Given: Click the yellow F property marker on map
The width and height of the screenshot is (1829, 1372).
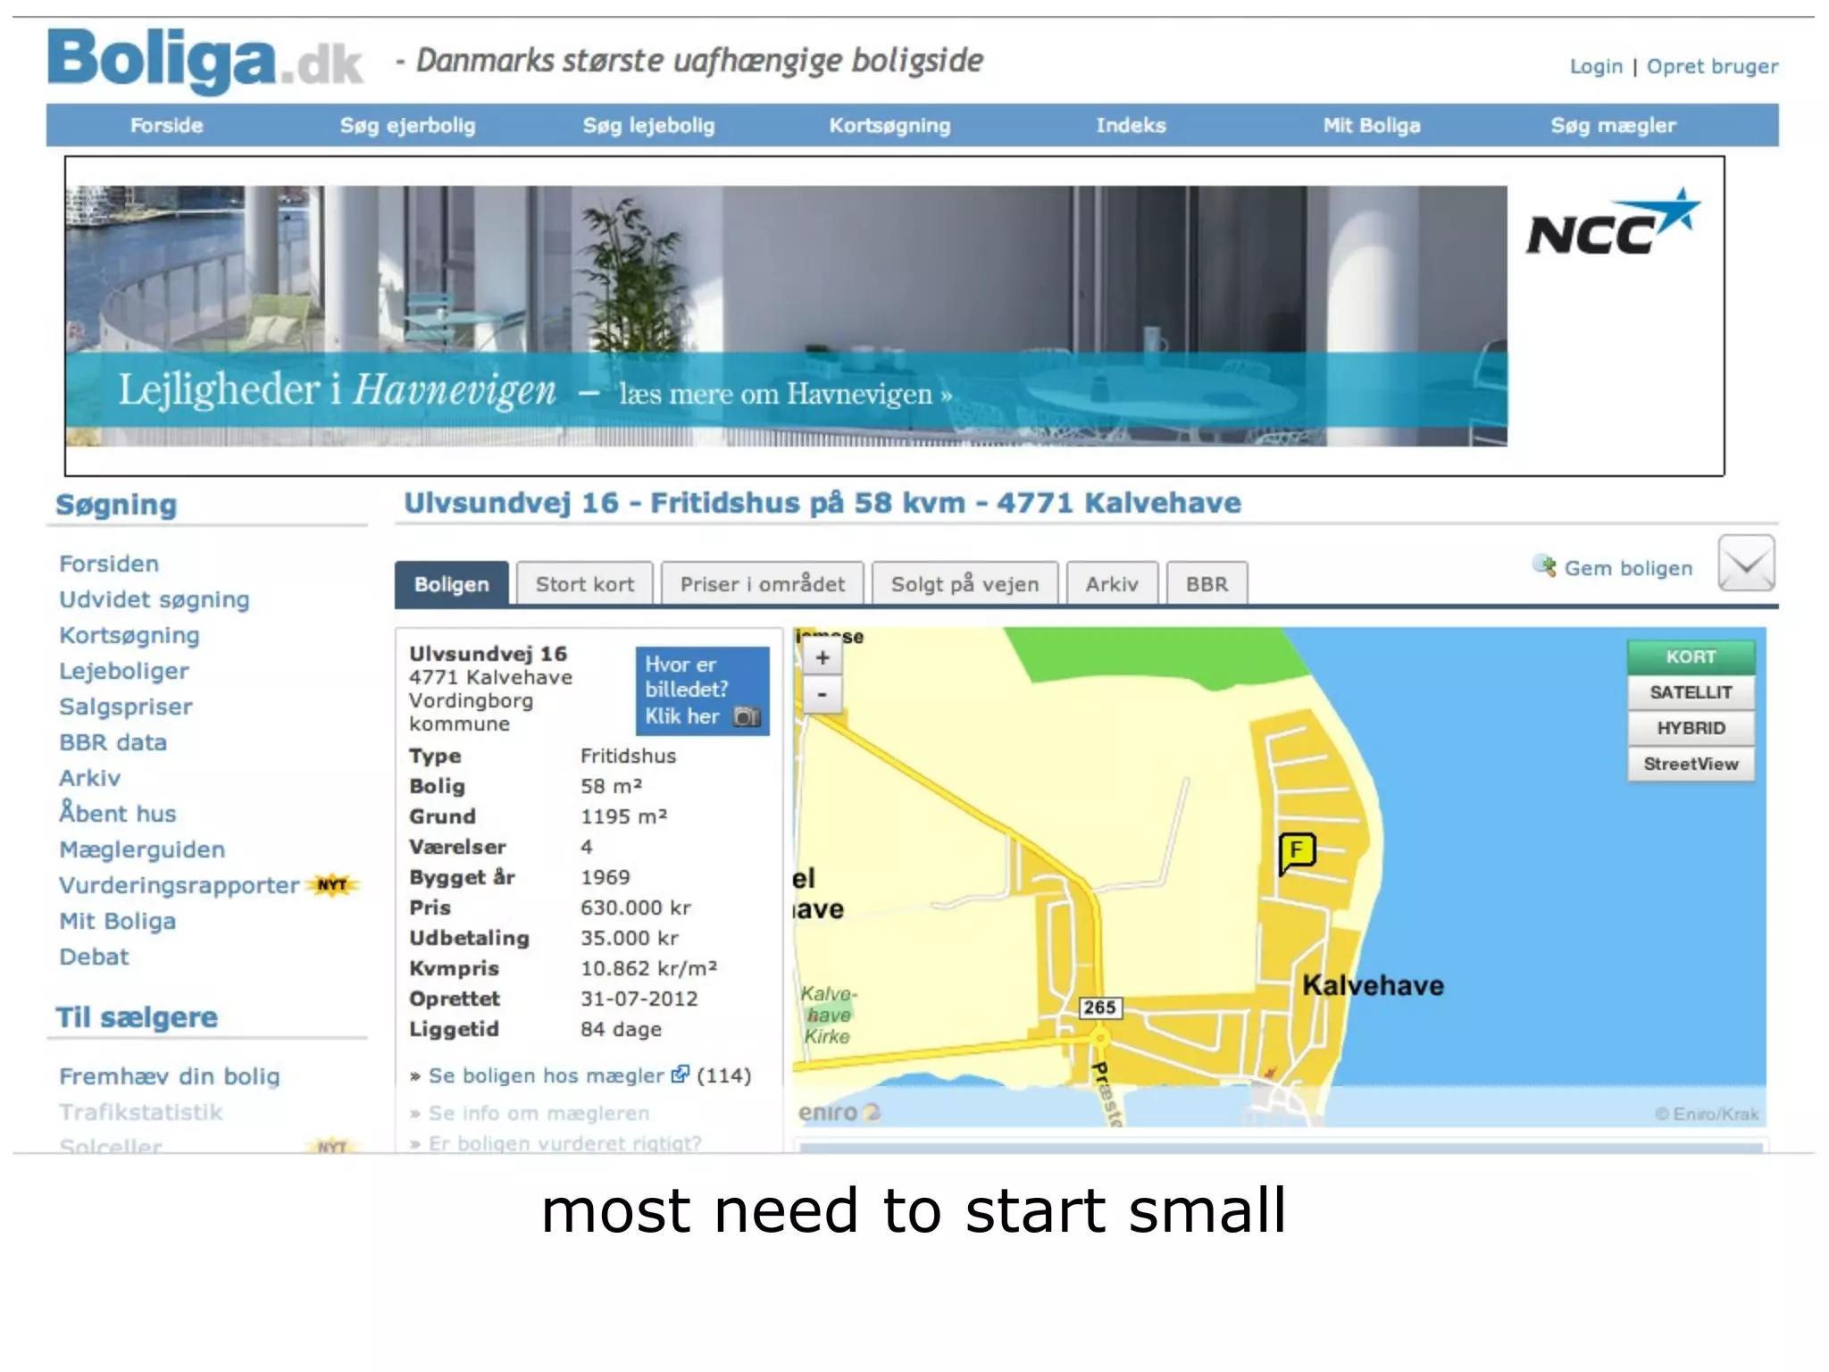Looking at the screenshot, I should click(1297, 850).
